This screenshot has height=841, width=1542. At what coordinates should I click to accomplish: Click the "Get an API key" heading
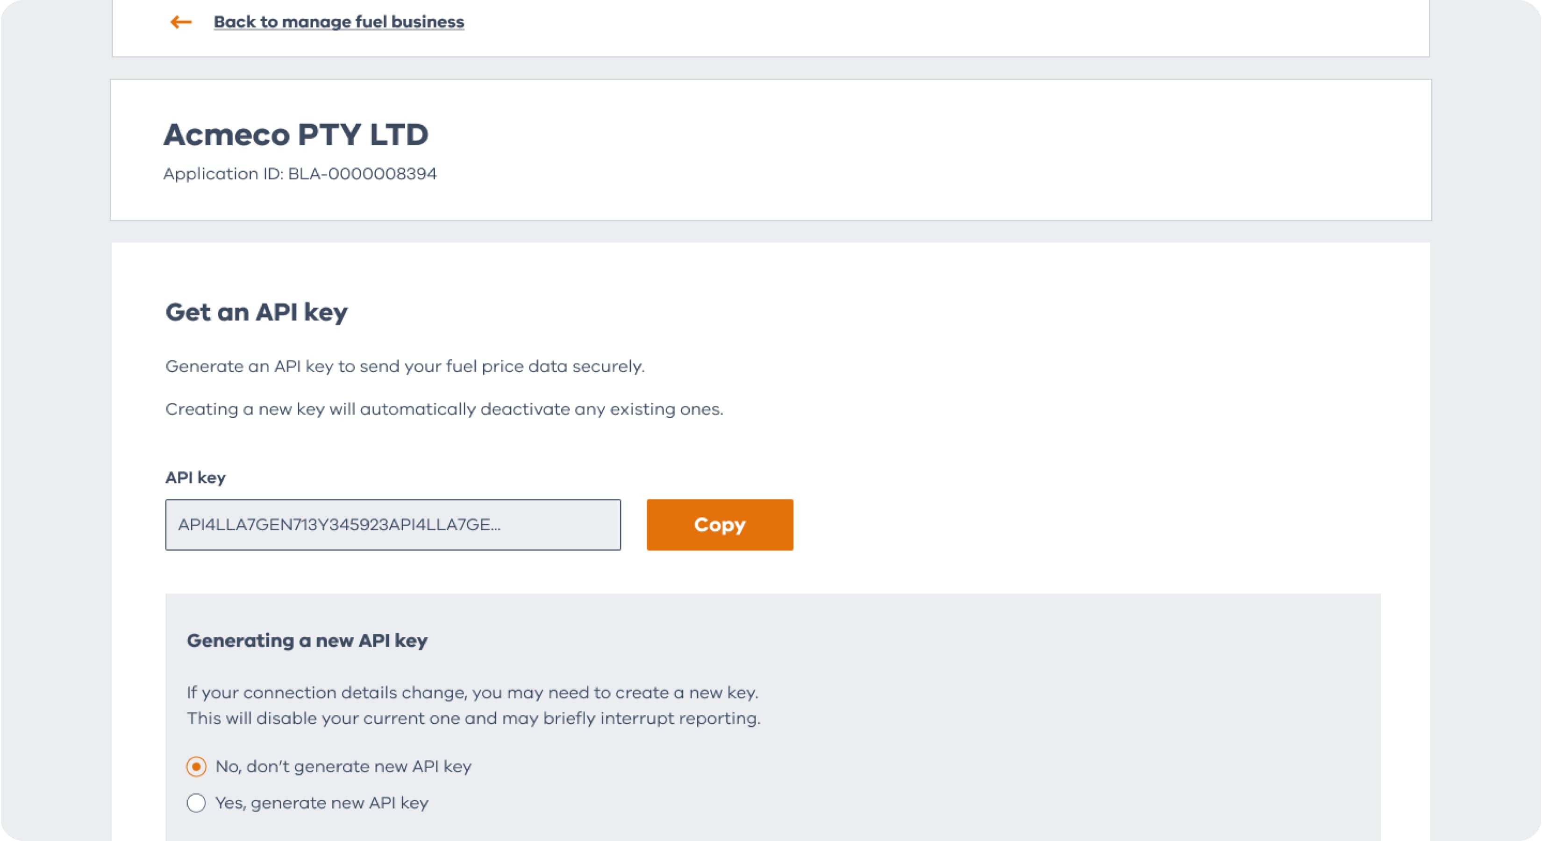[257, 313]
